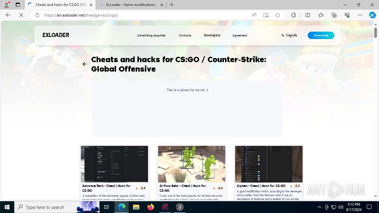Open the Contacts menu item
The image size is (379, 213).
(x=185, y=35)
